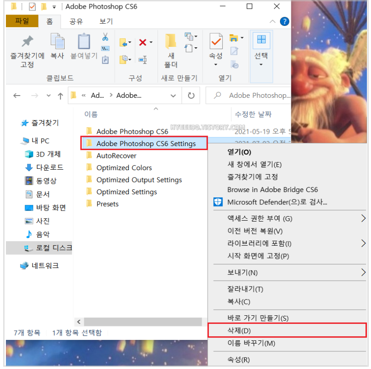The width and height of the screenshot is (371, 369).
Task: Click the Copy icon in ribbon
Action: click(x=57, y=41)
